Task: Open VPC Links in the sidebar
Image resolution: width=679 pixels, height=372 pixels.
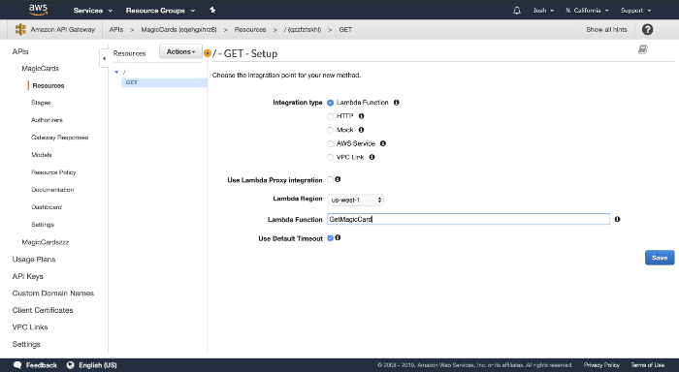Action: pyautogui.click(x=30, y=327)
